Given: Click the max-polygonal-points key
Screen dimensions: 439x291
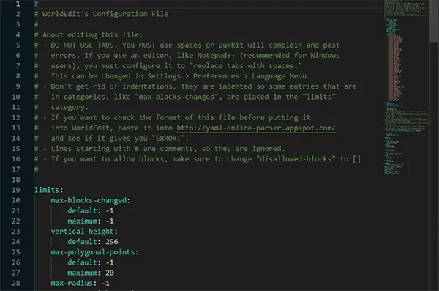Looking at the screenshot, I should click(x=93, y=252).
